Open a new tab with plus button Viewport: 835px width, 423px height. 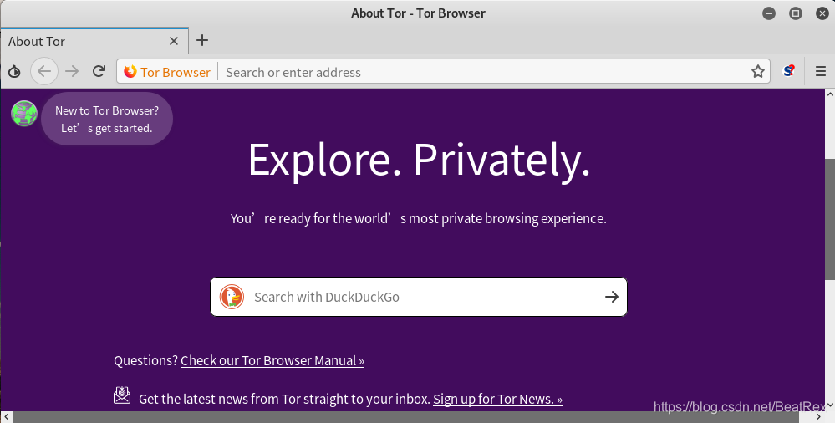[201, 40]
